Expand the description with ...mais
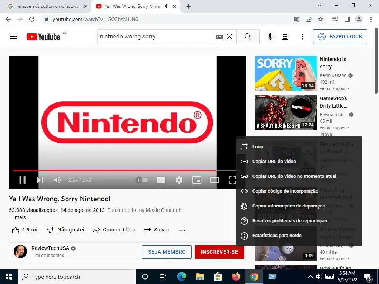This screenshot has width=379, height=284. [x=18, y=217]
